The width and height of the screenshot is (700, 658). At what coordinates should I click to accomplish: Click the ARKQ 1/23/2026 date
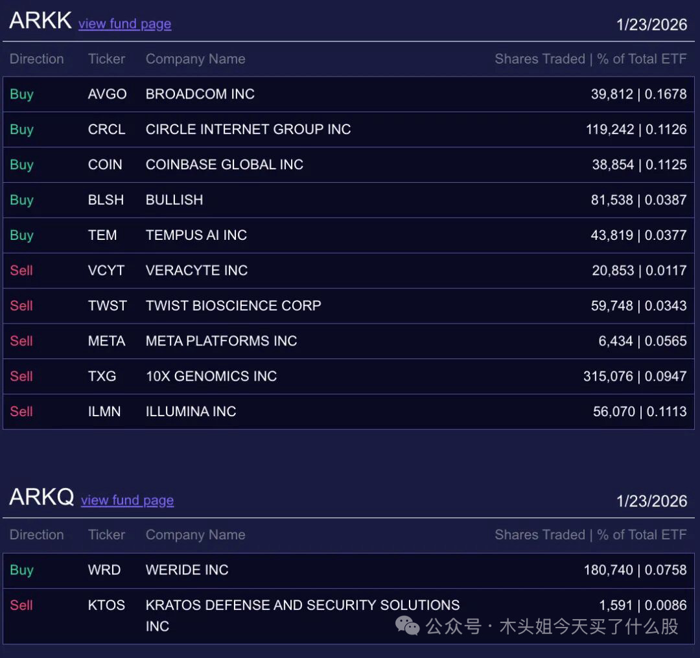(652, 501)
